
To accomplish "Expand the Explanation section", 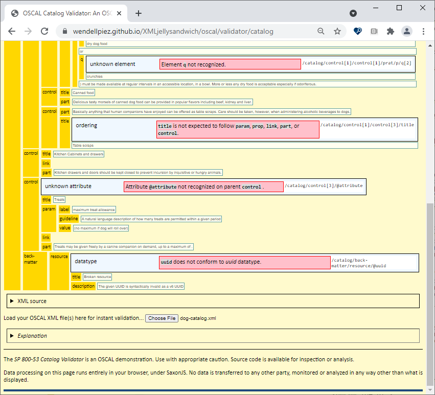I will coord(213,336).
